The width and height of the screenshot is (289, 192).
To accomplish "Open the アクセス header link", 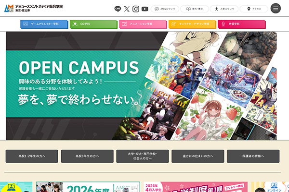I will point(254,9).
